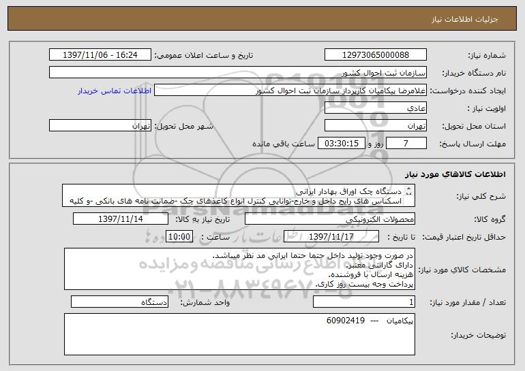This screenshot has width=525, height=371.
Task: Click the quantity field showing 1
Action: click(x=364, y=302)
